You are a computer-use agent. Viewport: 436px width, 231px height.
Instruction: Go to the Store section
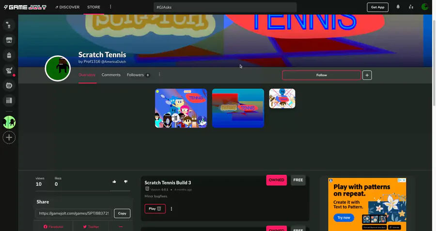(x=93, y=7)
